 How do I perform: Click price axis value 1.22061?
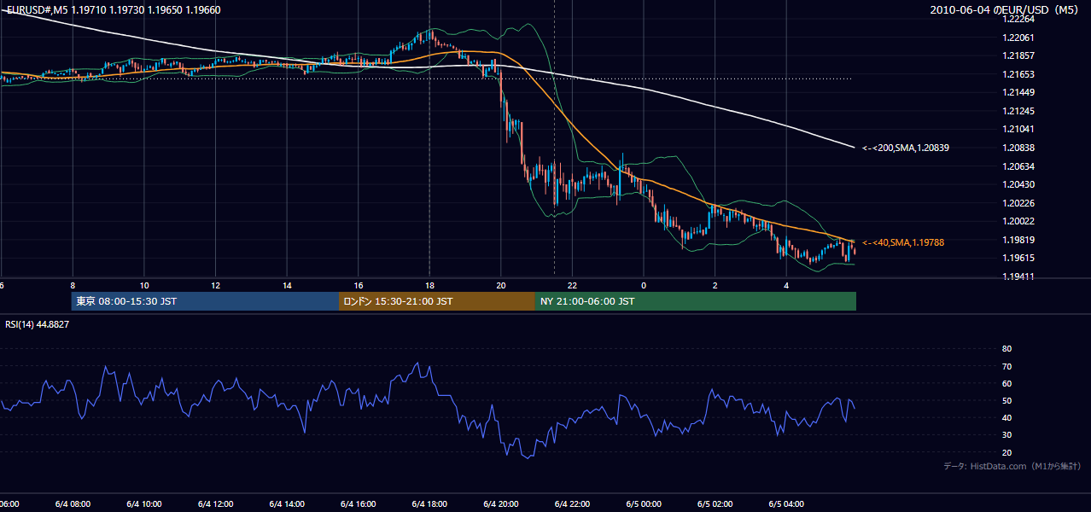pyautogui.click(x=1018, y=38)
